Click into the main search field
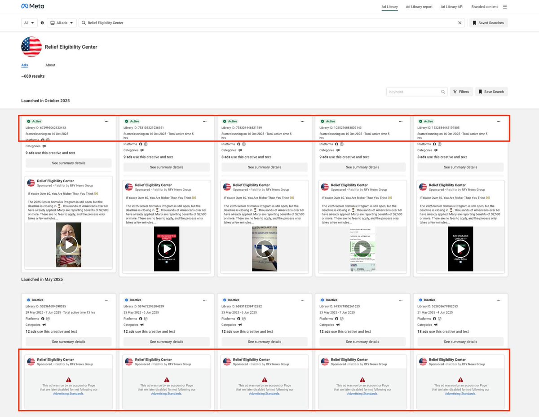 272,22
